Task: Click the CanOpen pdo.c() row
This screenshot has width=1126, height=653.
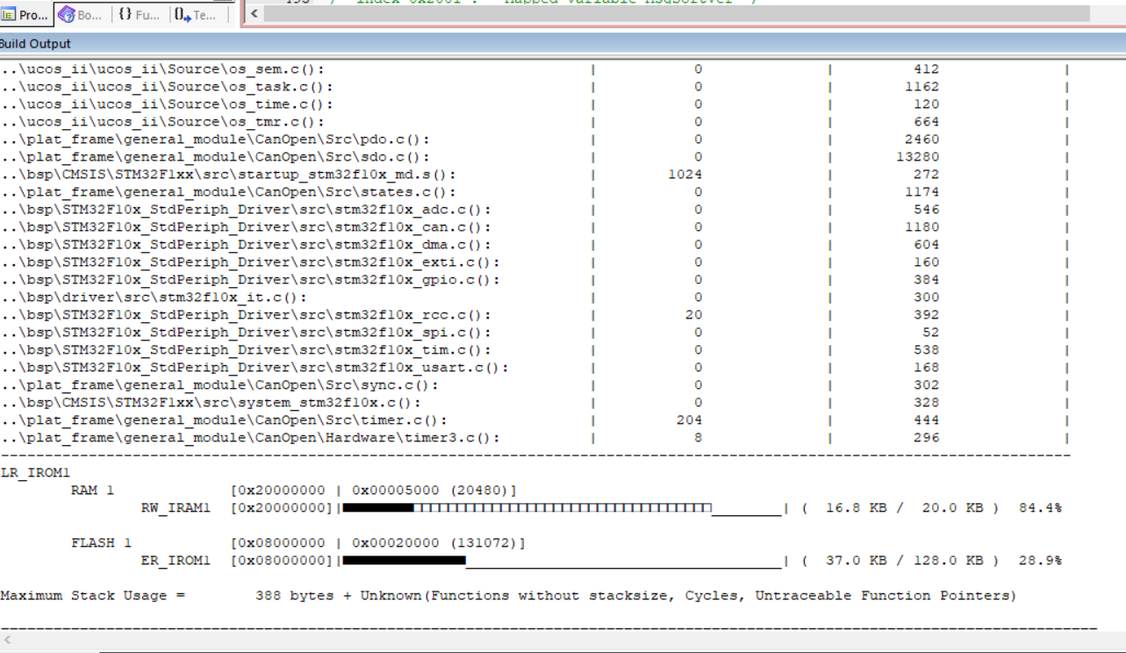Action: coord(534,139)
